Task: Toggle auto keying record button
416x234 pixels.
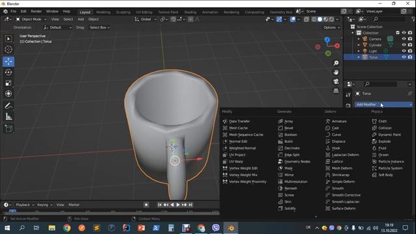Action: (146, 205)
